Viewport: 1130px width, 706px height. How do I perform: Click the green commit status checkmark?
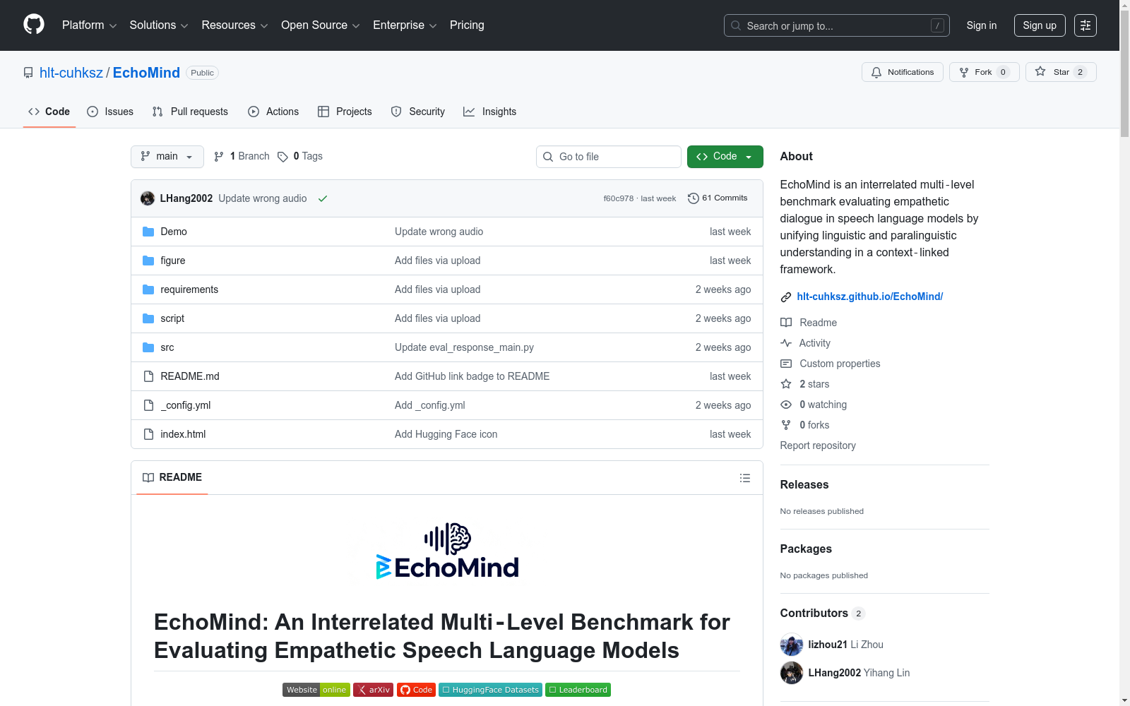point(323,198)
